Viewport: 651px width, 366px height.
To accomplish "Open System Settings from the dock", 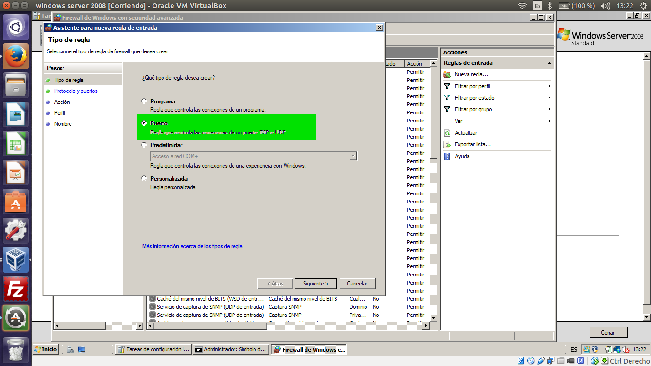I will click(x=16, y=231).
